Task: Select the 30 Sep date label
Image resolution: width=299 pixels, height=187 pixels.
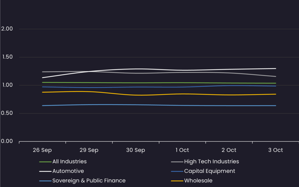Action: (x=135, y=150)
